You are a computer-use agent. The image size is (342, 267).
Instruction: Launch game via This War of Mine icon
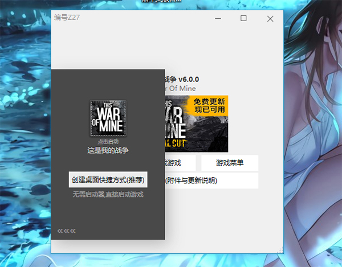pos(108,118)
